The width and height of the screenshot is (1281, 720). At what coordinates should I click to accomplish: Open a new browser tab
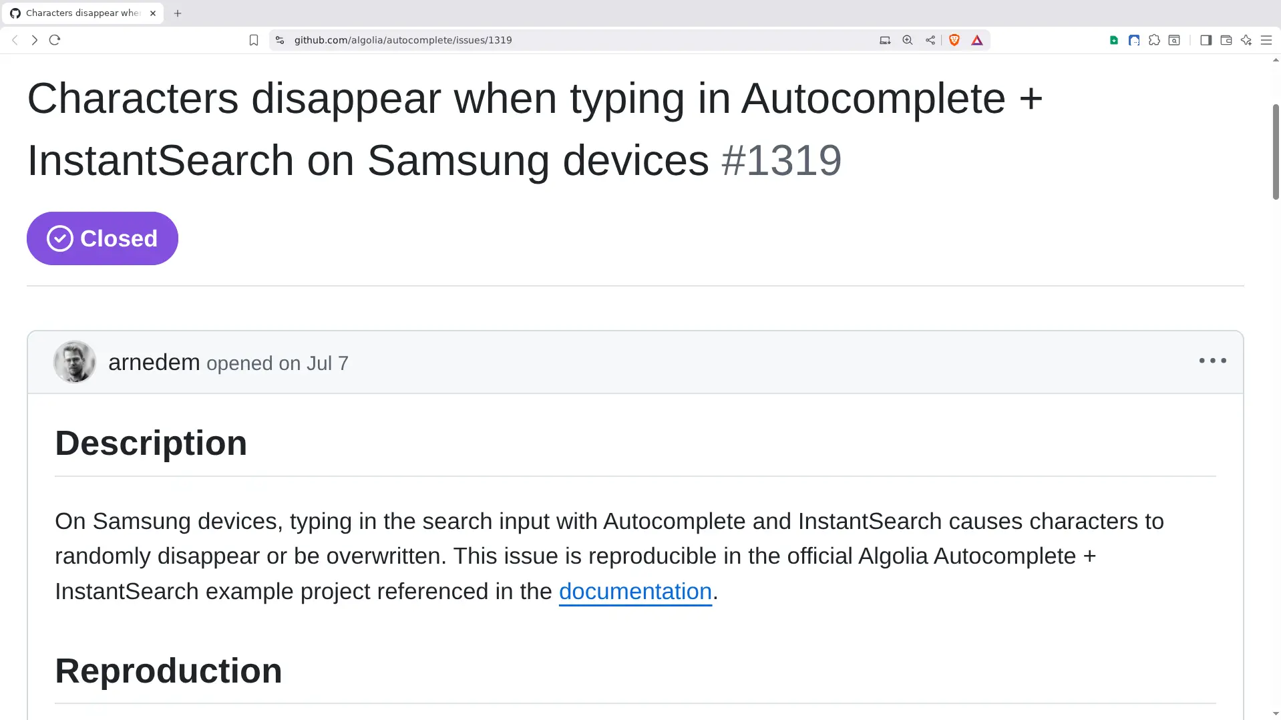[177, 13]
